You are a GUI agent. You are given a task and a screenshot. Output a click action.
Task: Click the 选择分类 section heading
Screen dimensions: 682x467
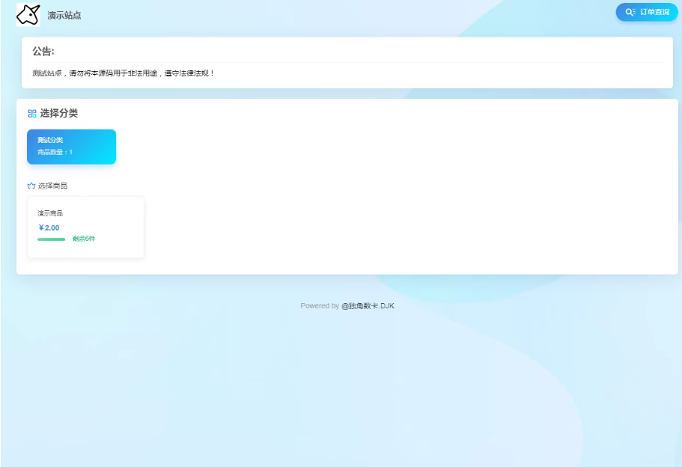pos(59,114)
